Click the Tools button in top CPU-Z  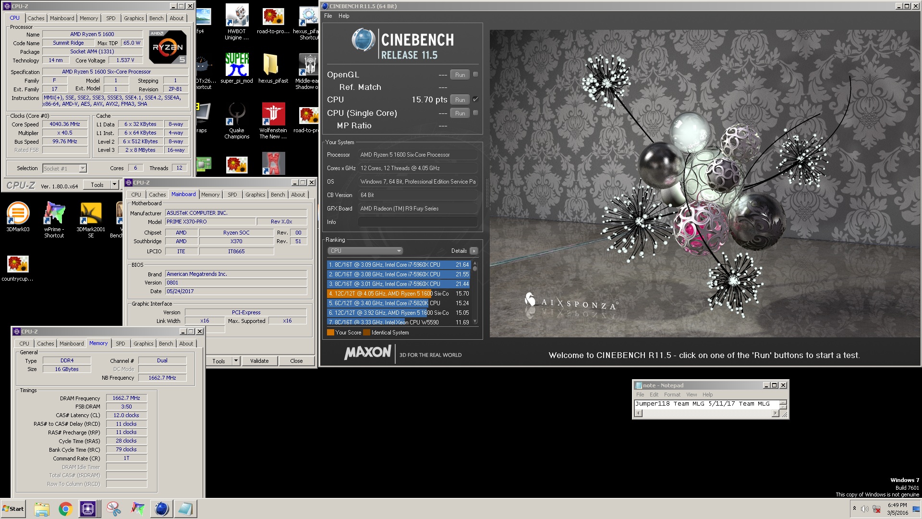(97, 185)
